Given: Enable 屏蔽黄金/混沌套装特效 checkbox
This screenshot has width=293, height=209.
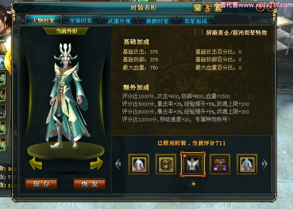Looking at the screenshot, I should 198,32.
